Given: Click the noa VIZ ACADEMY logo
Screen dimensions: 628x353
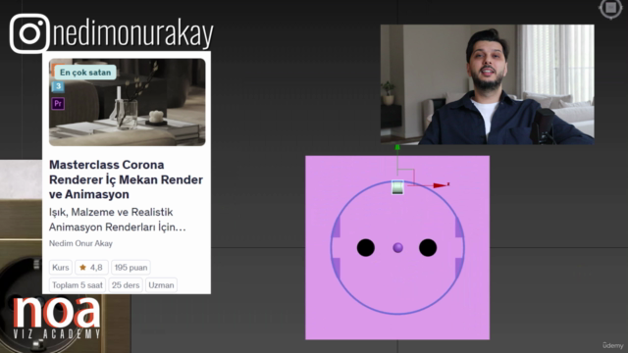Looking at the screenshot, I should coord(57,318).
